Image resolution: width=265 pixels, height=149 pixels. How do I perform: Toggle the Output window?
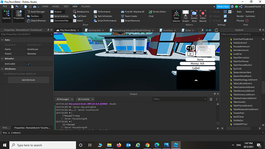[x=56, y=12]
